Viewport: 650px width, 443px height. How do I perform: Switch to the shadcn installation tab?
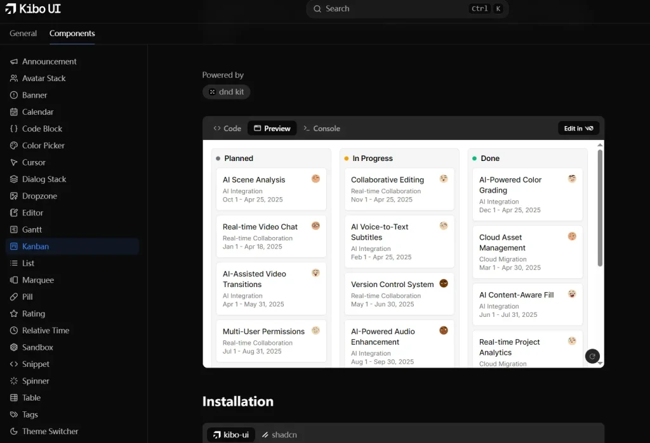[x=279, y=435]
